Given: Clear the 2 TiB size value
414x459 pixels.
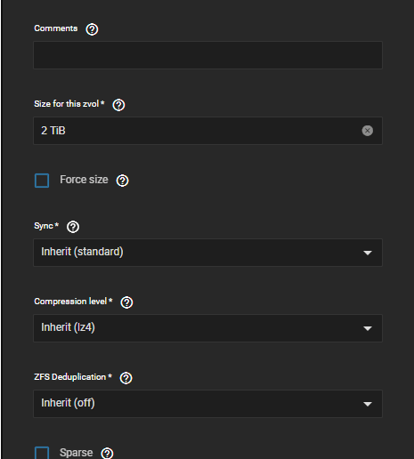Looking at the screenshot, I should [x=368, y=131].
